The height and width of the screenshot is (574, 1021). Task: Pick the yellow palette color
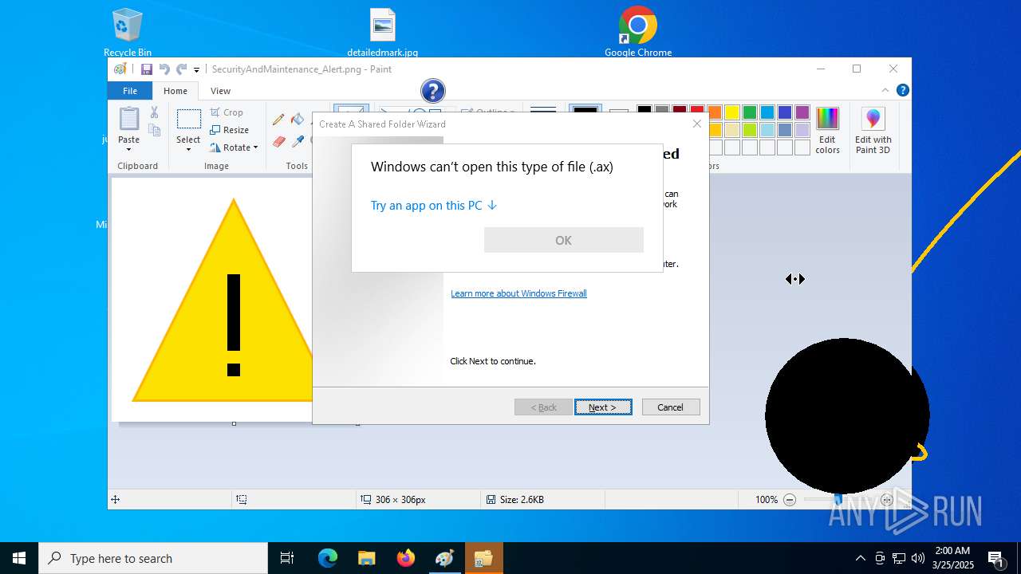[732, 112]
